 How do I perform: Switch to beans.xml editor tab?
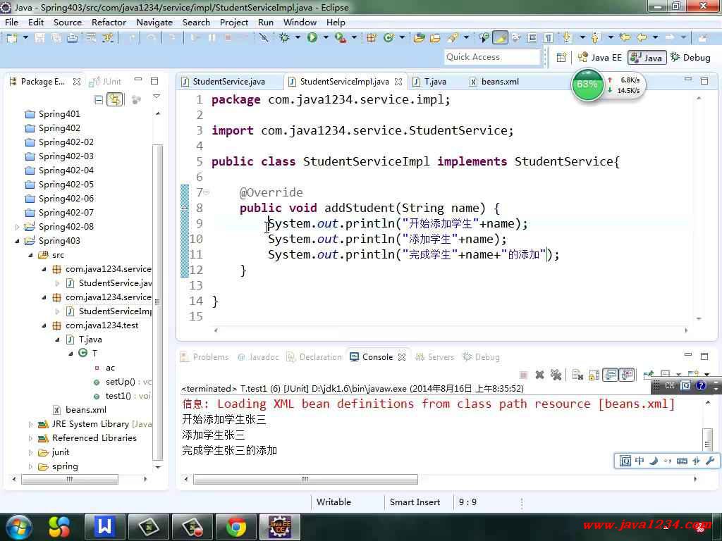tap(500, 82)
